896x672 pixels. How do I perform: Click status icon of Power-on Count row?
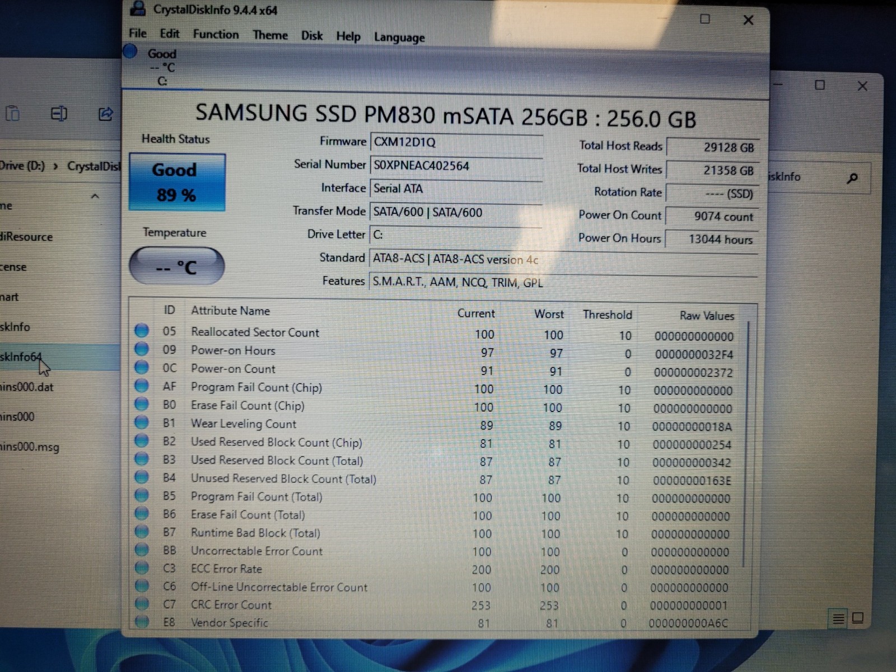pyautogui.click(x=142, y=367)
